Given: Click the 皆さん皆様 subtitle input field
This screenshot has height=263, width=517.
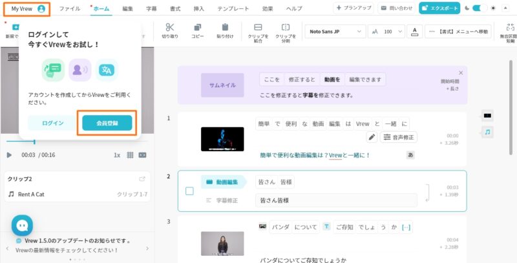Looking at the screenshot, I should [x=336, y=200].
